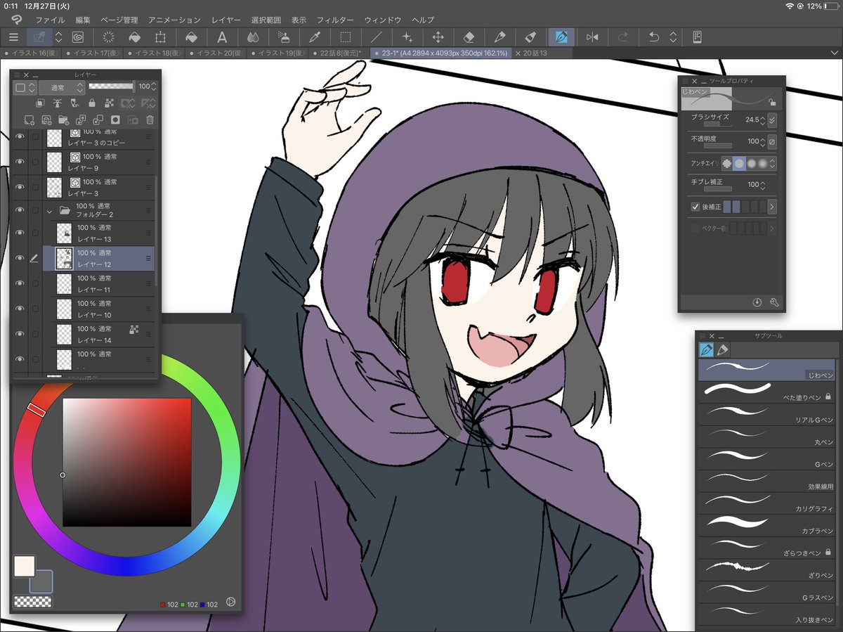Select the Text tool "A" icon
This screenshot has width=843, height=632.
(x=222, y=37)
